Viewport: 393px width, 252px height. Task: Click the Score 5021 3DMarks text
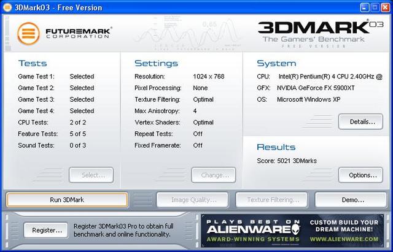286,161
